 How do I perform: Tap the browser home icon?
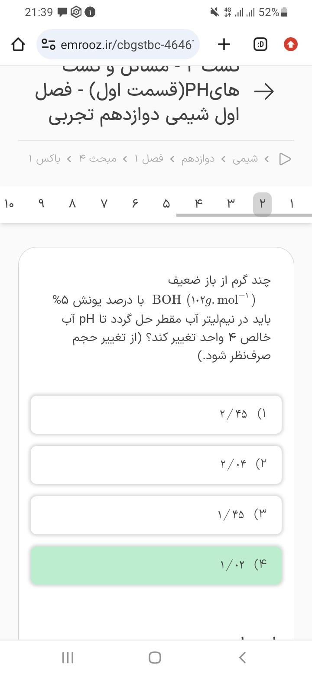(x=18, y=44)
